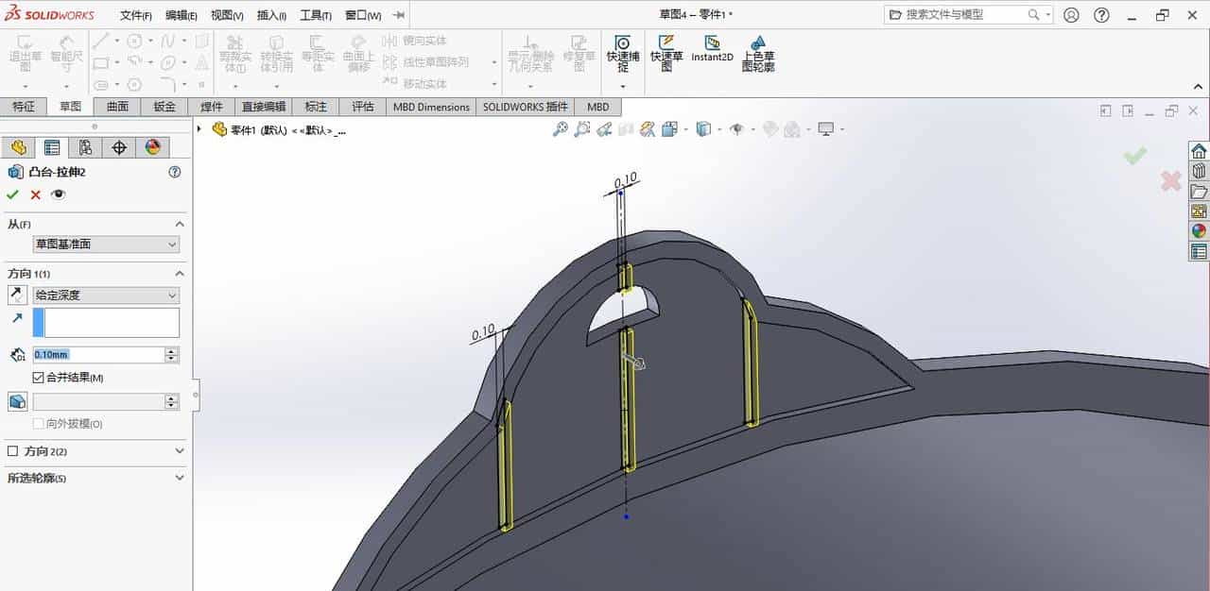Increase depth using the 0.10mm spinner arrow

point(171,350)
